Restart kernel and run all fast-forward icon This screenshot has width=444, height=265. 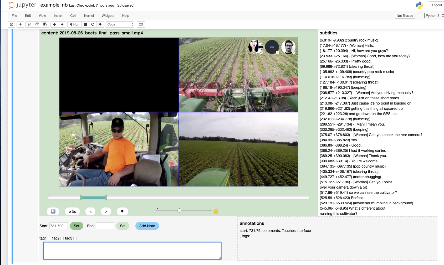pyautogui.click(x=100, y=24)
